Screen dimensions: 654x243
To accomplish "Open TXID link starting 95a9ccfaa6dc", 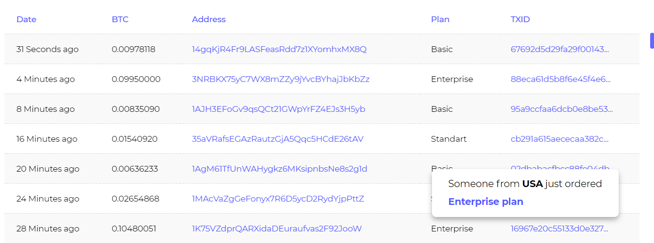I will (562, 109).
